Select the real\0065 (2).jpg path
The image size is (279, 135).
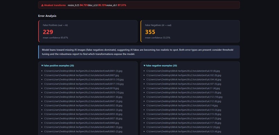[x=83, y=132]
